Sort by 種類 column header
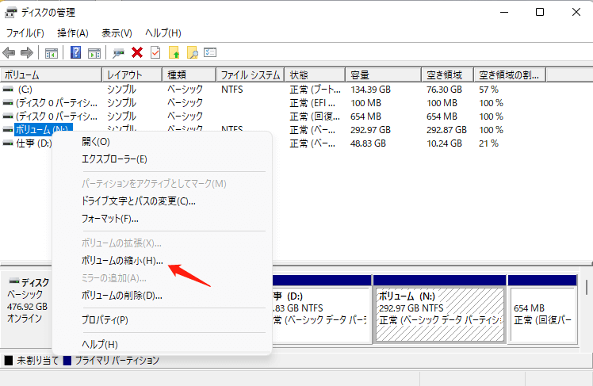The image size is (593, 386). click(189, 75)
